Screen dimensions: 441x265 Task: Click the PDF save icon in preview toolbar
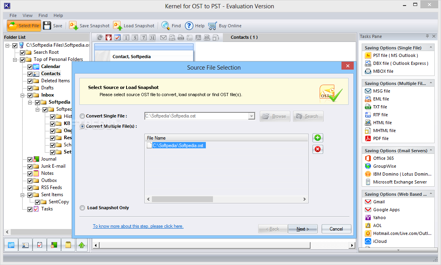[x=198, y=37]
